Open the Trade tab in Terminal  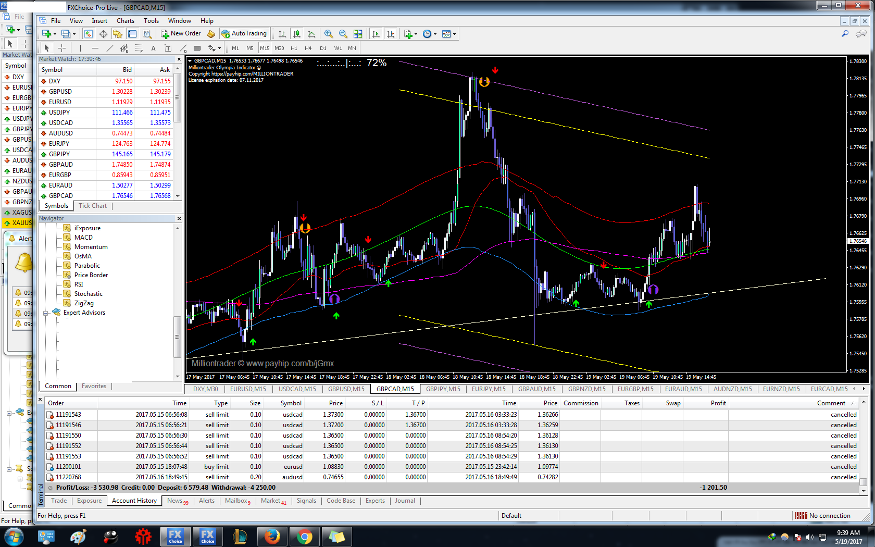[59, 501]
